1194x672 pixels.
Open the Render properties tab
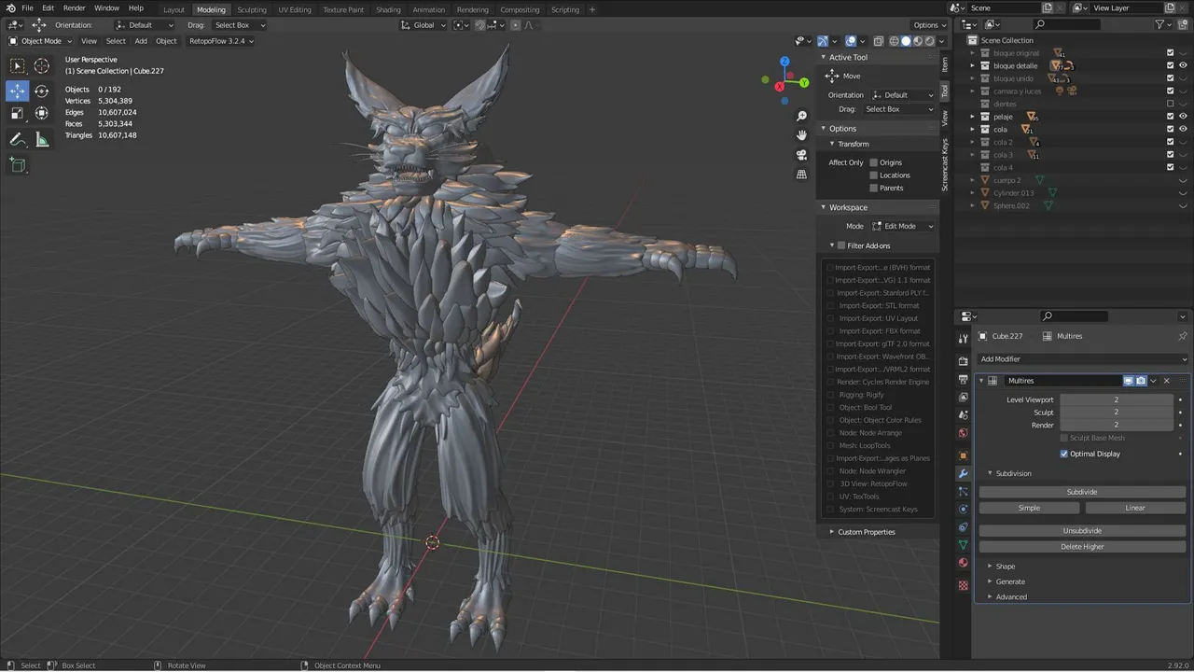[964, 360]
